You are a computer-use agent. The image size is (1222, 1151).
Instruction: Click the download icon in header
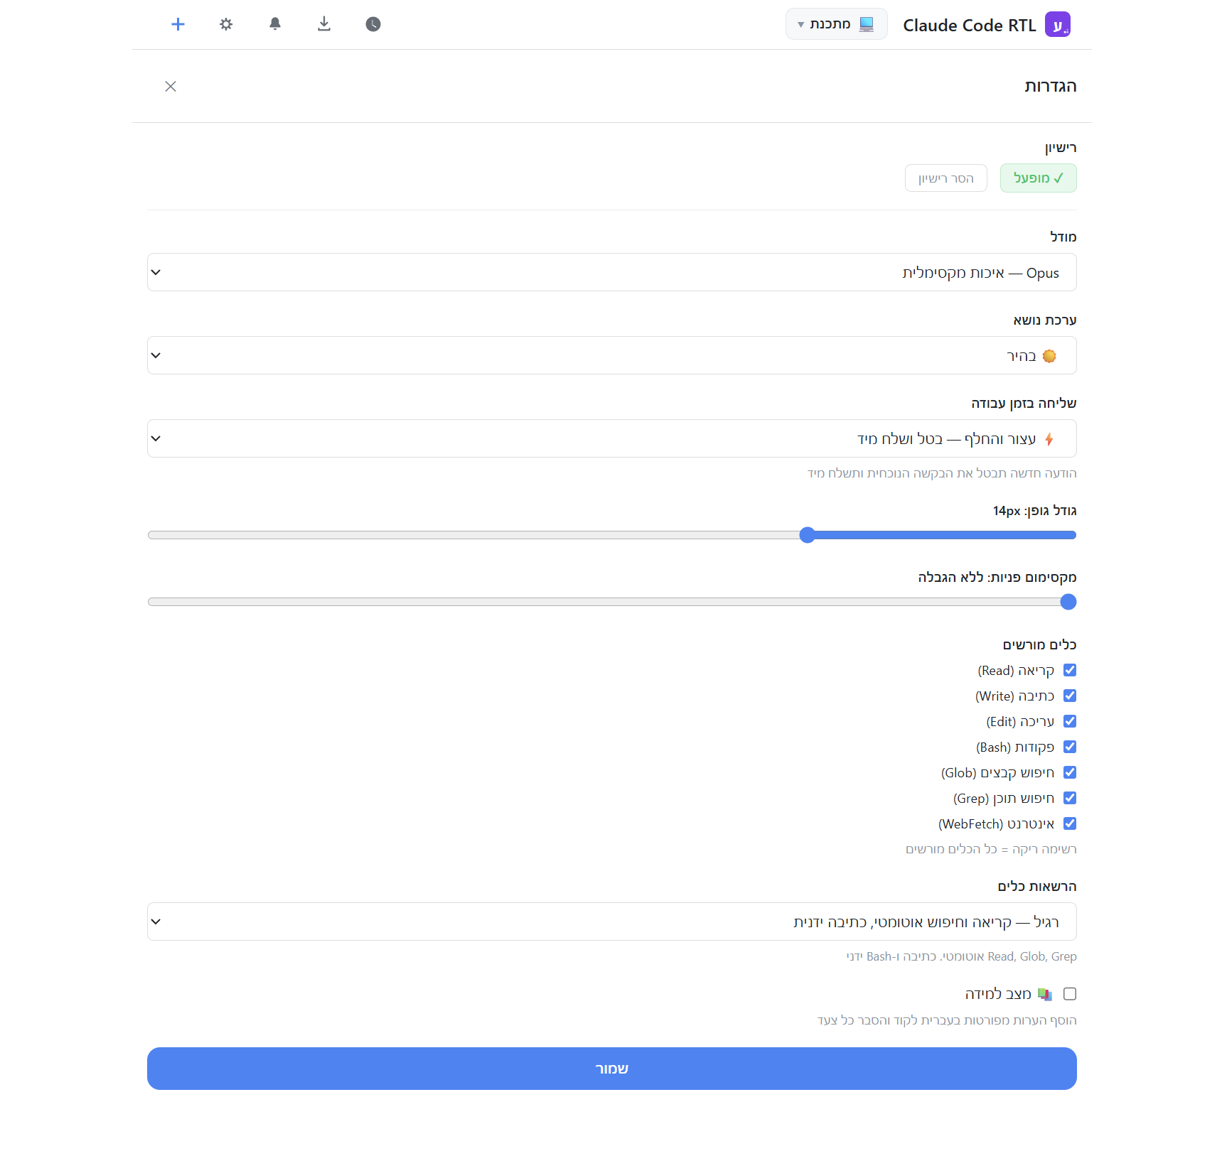pos(324,24)
